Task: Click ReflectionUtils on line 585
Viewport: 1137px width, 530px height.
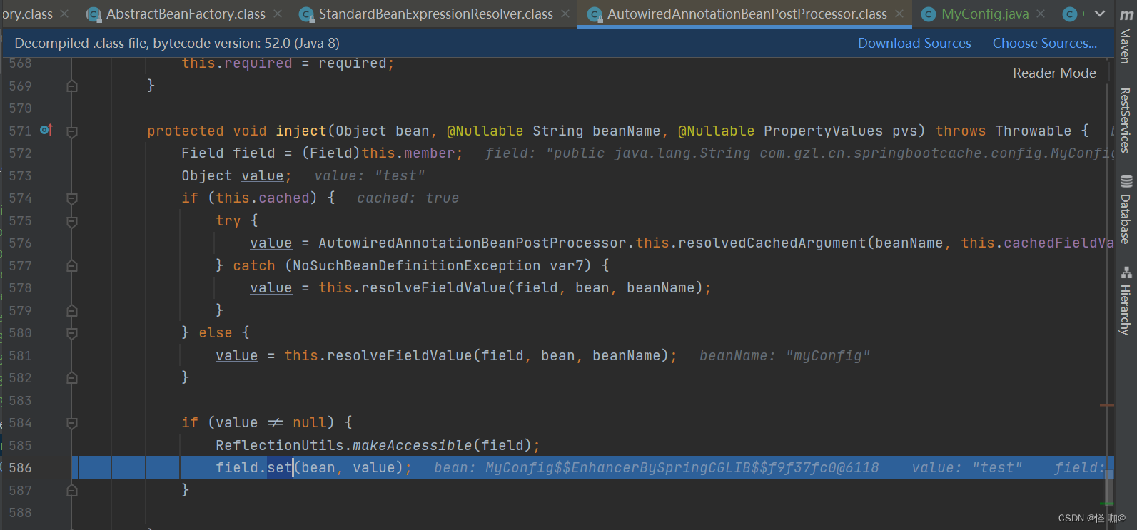Action: click(x=280, y=445)
